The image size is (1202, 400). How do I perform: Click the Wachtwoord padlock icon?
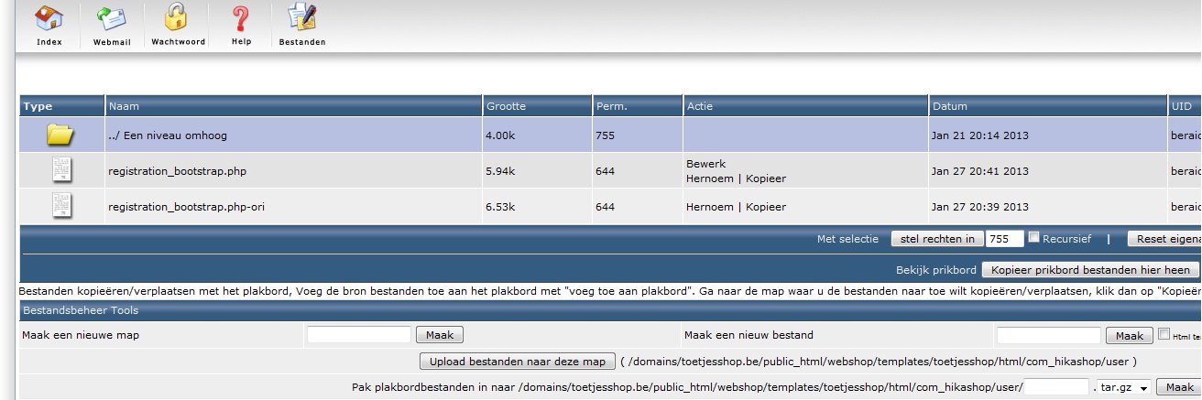coord(178,17)
